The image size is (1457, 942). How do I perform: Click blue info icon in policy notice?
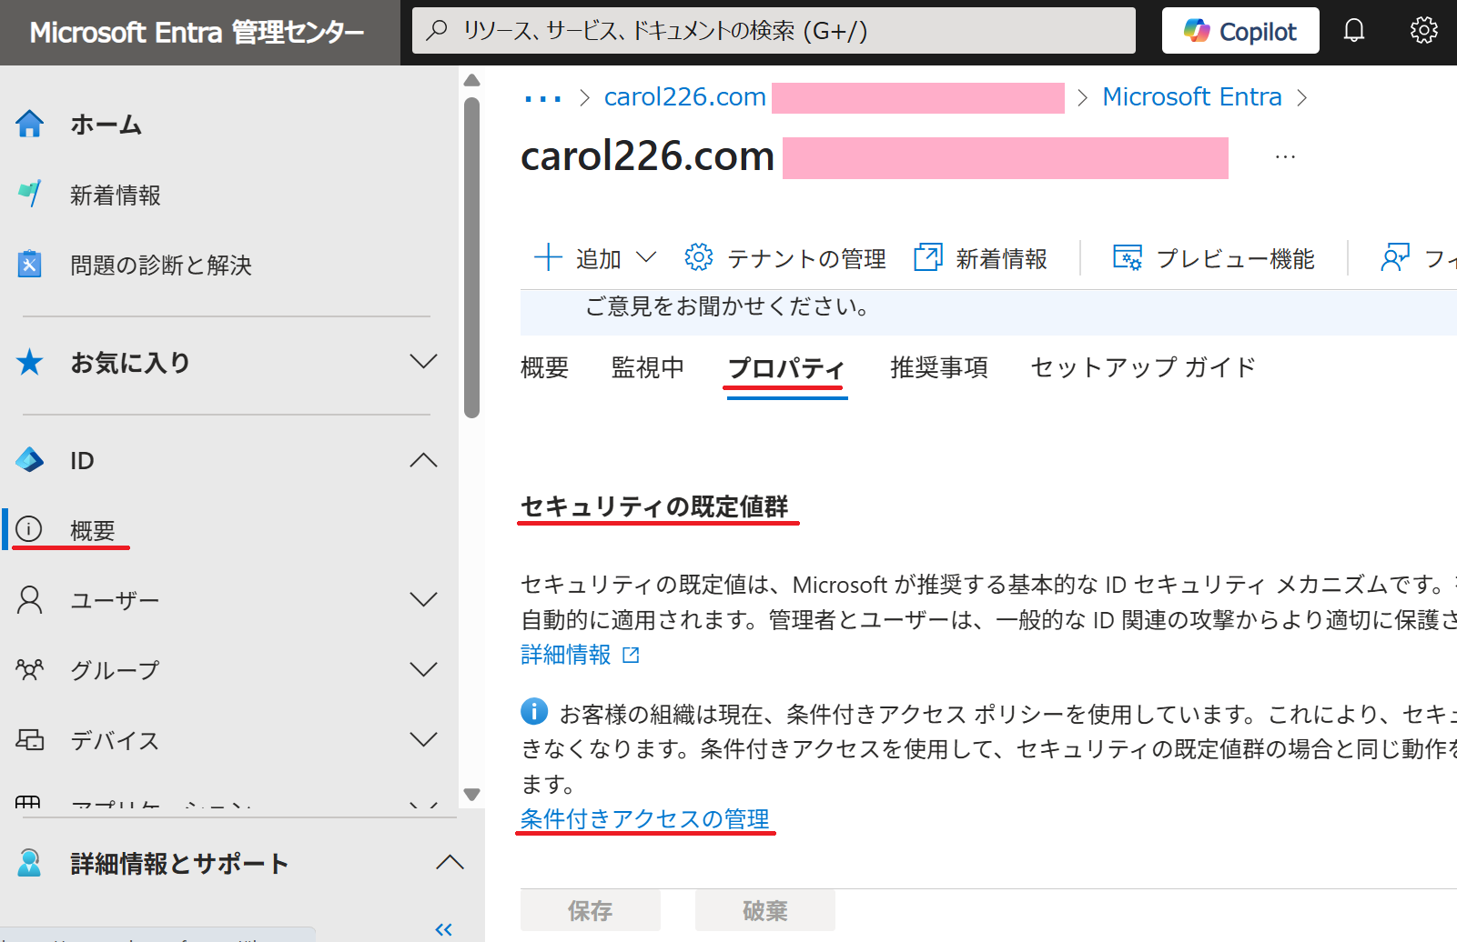pyautogui.click(x=534, y=711)
